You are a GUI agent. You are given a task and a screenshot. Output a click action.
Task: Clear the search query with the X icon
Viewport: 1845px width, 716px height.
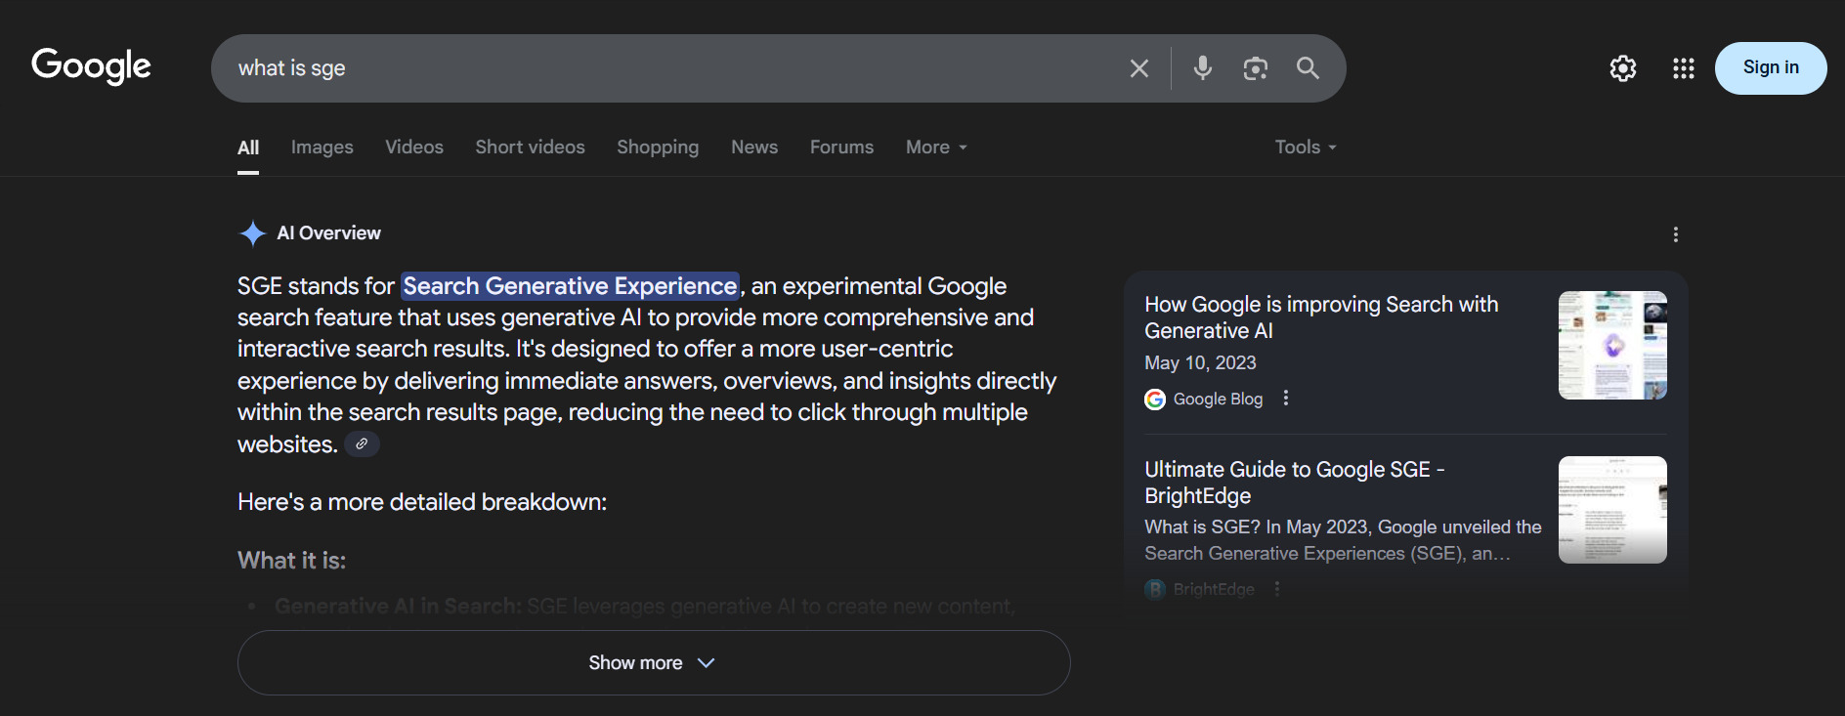(x=1138, y=68)
